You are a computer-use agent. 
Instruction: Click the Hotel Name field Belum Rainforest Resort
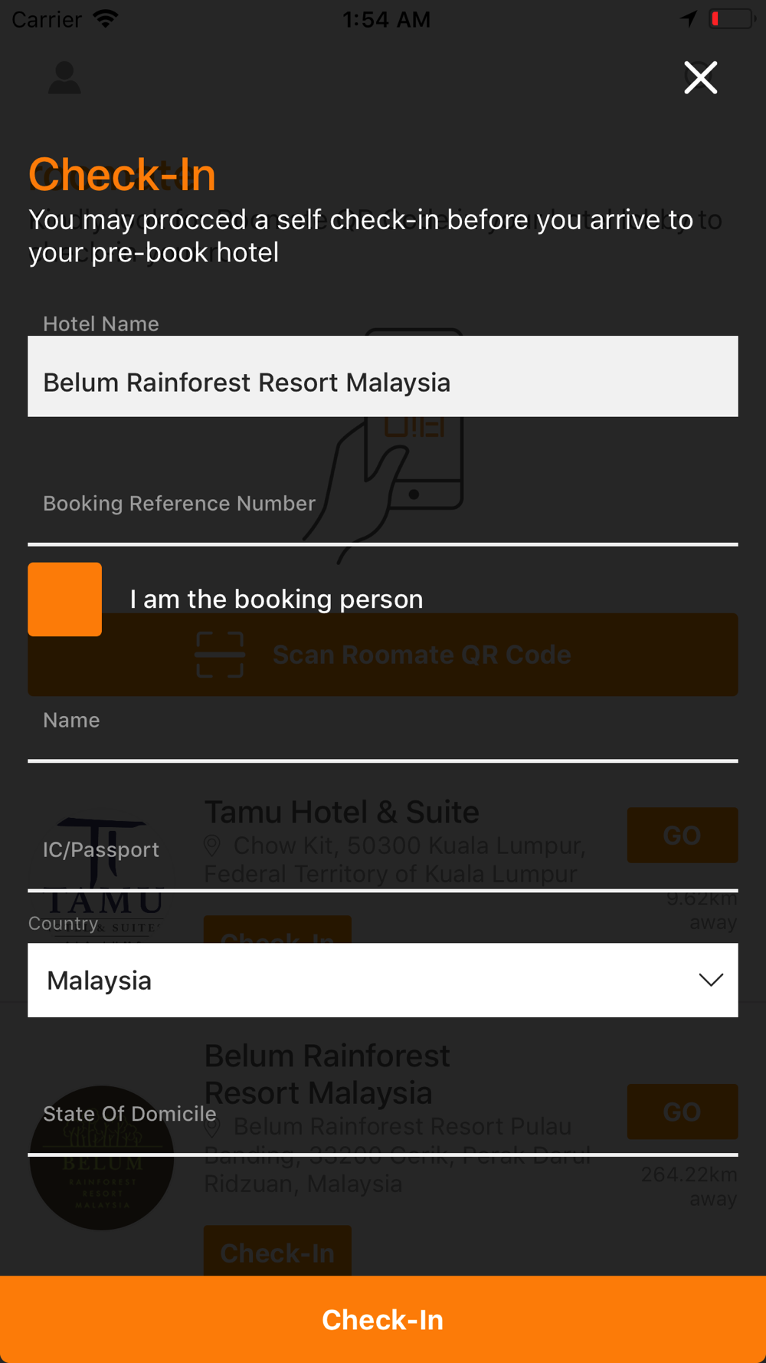pos(383,376)
